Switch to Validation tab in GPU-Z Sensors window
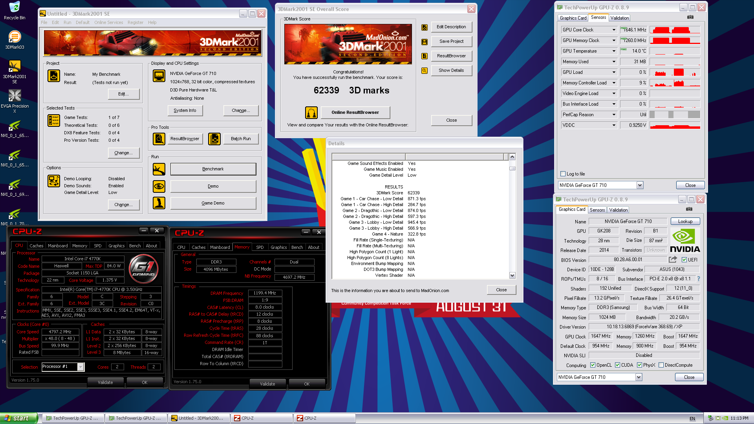754x424 pixels. coord(620,18)
